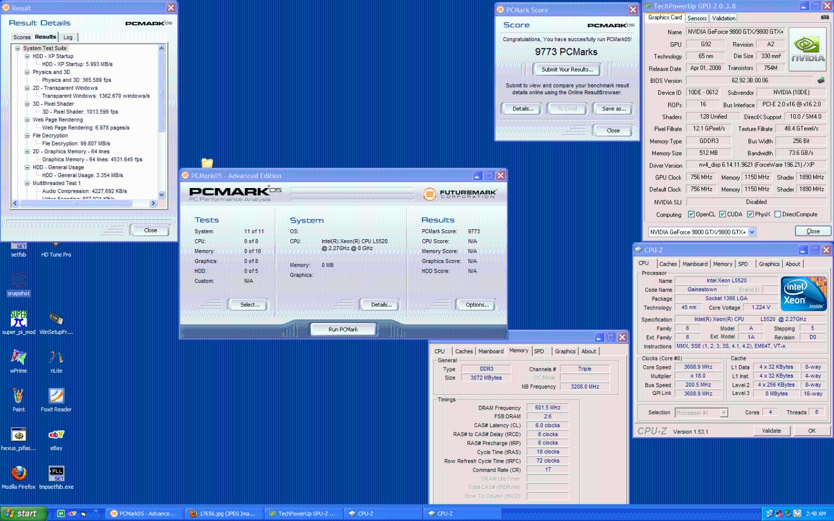Open the Sensors tab in GPU-Z
834x521 pixels.
(x=697, y=18)
